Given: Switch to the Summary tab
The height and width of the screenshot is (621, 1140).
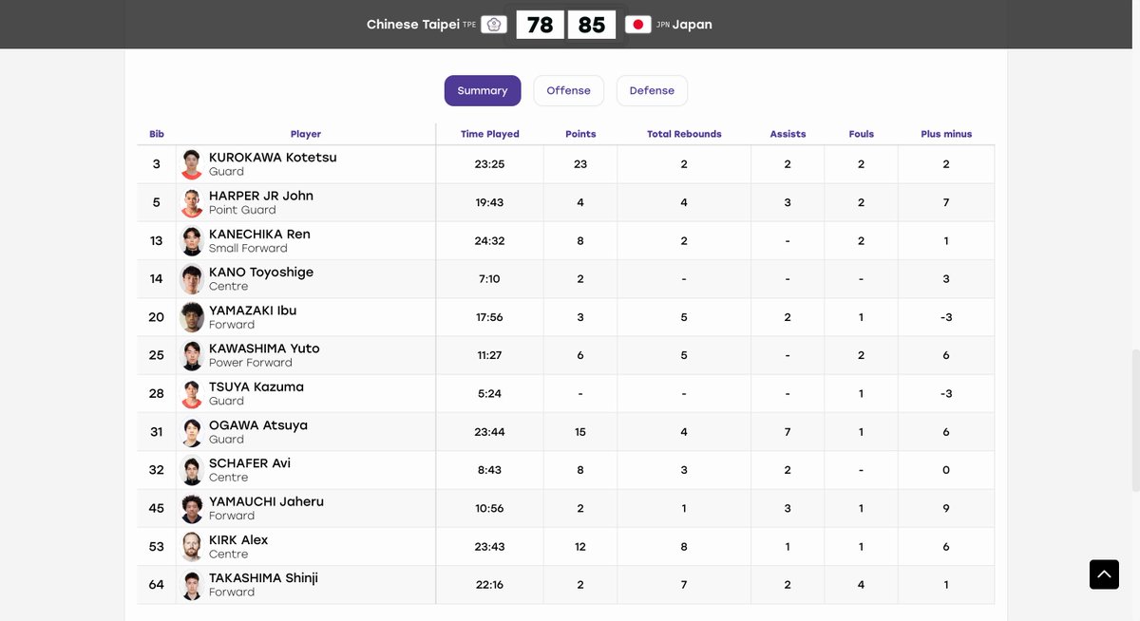Looking at the screenshot, I should tap(483, 90).
